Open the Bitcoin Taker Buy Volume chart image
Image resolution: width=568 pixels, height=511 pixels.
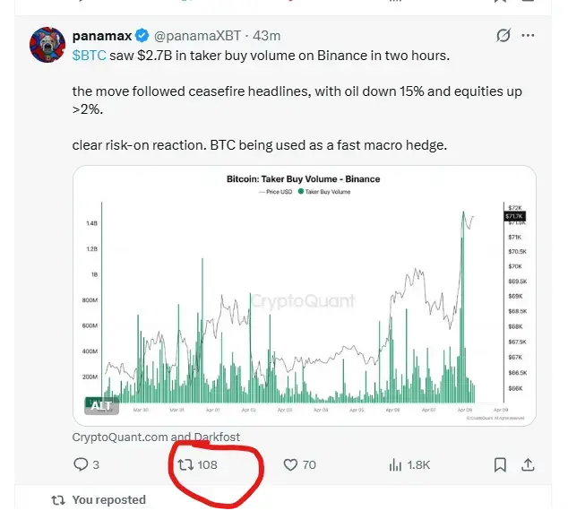(304, 296)
